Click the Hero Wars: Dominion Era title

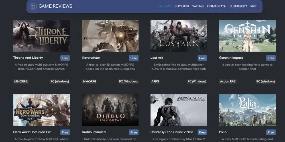point(32,132)
